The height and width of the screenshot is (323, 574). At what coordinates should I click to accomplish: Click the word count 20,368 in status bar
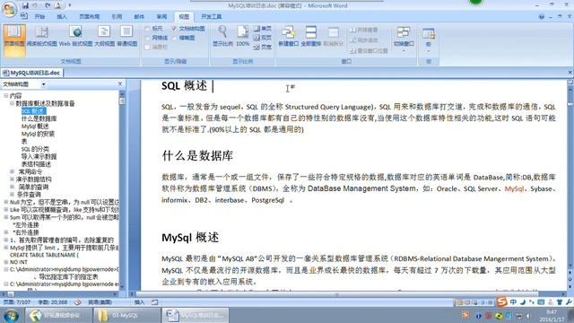(52, 302)
